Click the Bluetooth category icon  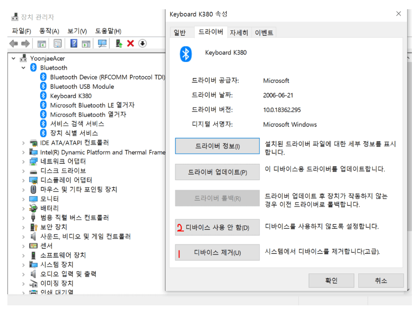click(x=33, y=67)
